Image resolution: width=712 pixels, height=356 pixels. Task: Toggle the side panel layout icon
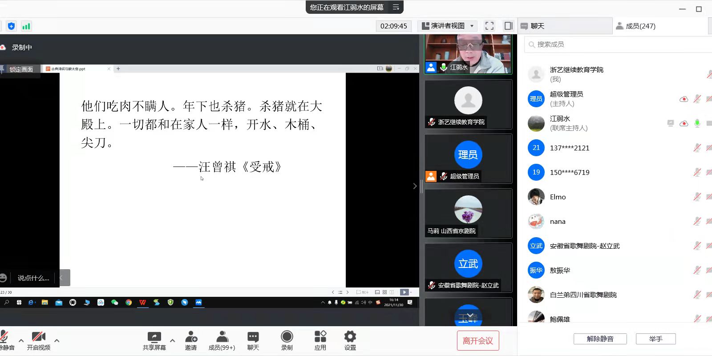coord(508,26)
